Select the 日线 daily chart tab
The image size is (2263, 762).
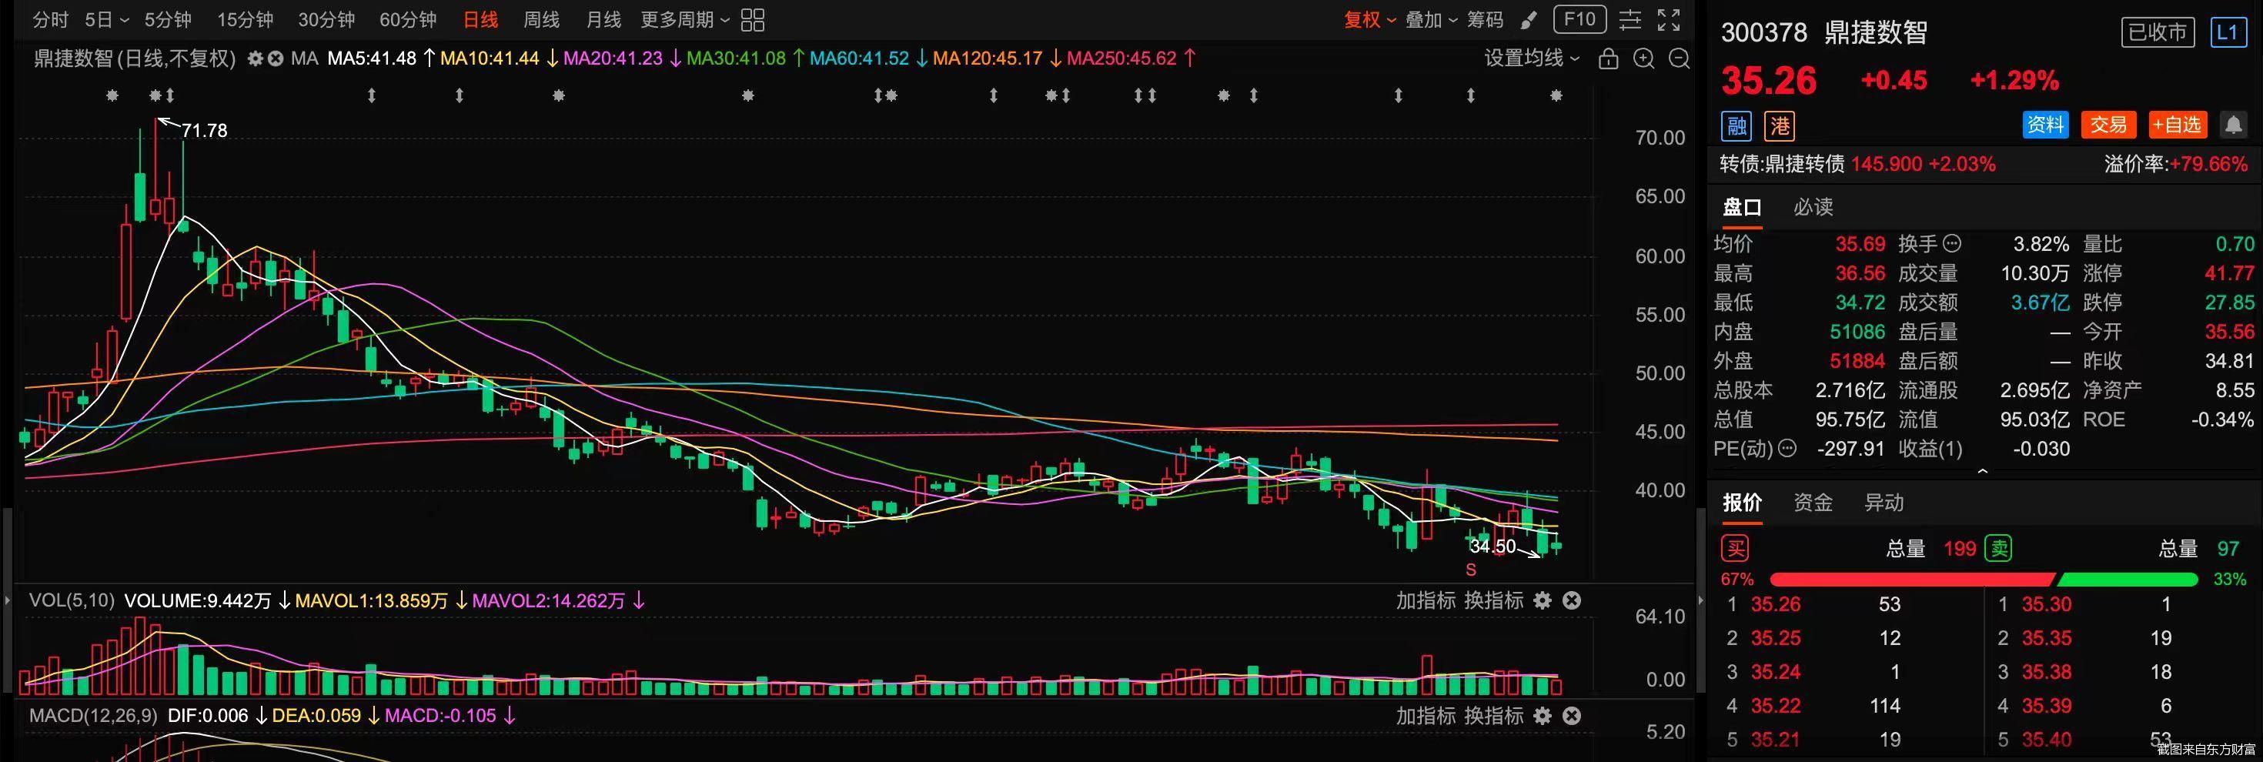tap(480, 19)
